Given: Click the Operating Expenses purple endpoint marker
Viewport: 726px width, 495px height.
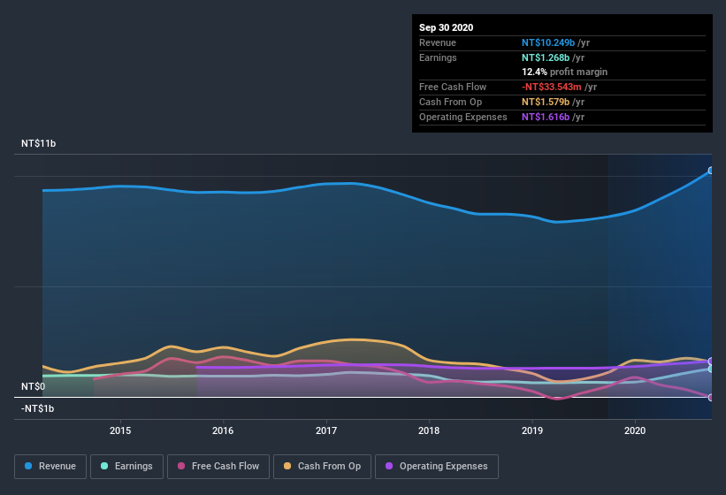Looking at the screenshot, I should 711,362.
